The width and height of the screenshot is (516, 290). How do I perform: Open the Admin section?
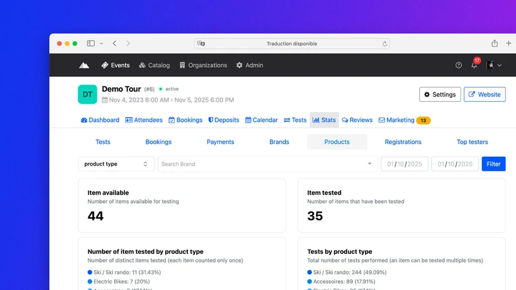pyautogui.click(x=250, y=65)
